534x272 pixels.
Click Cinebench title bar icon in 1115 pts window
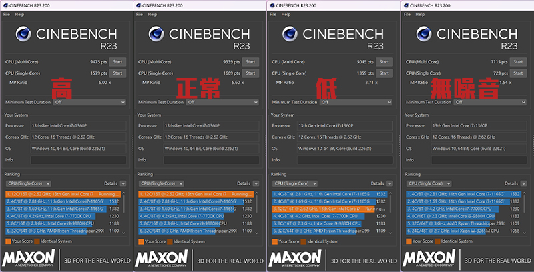tap(406, 5)
